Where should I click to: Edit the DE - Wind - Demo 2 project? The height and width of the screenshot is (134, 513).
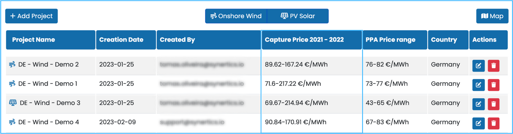pos(478,66)
